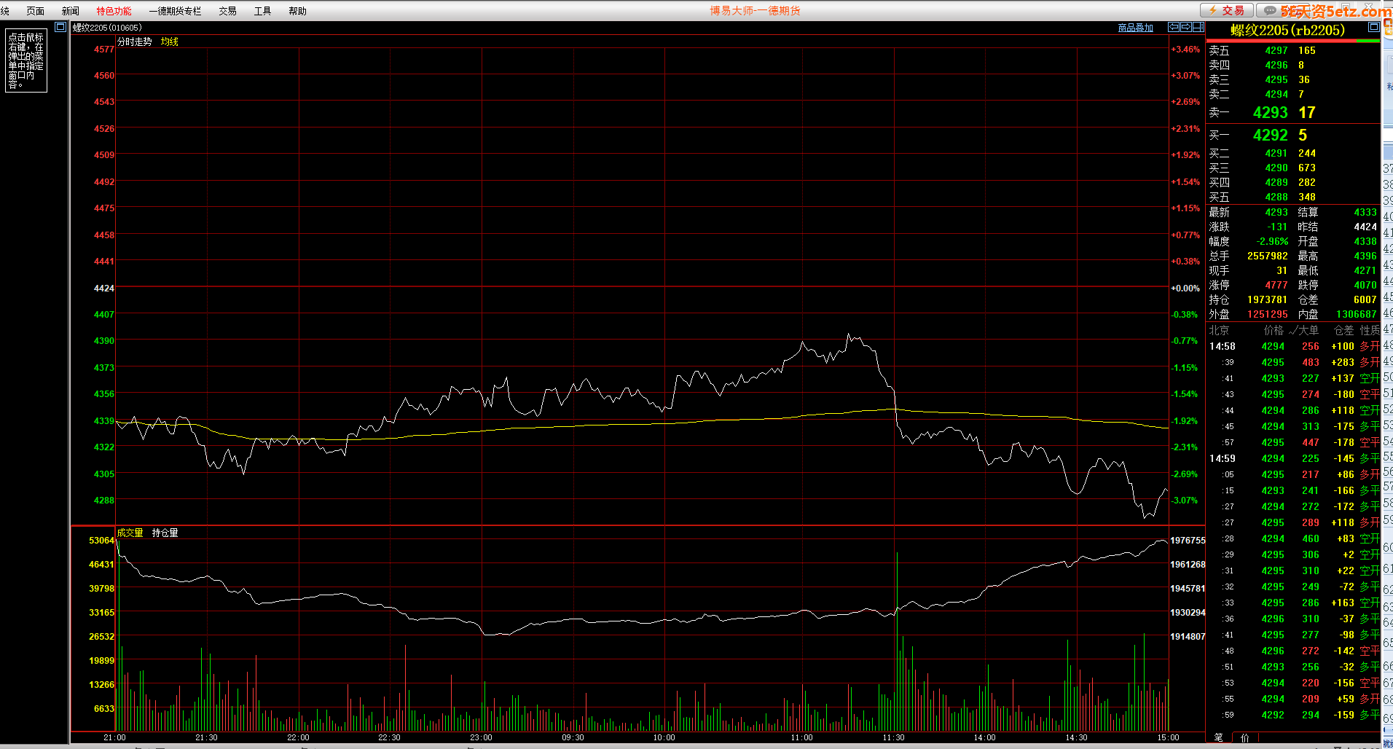Click the 卖四 ask row at 4296

pos(1293,65)
